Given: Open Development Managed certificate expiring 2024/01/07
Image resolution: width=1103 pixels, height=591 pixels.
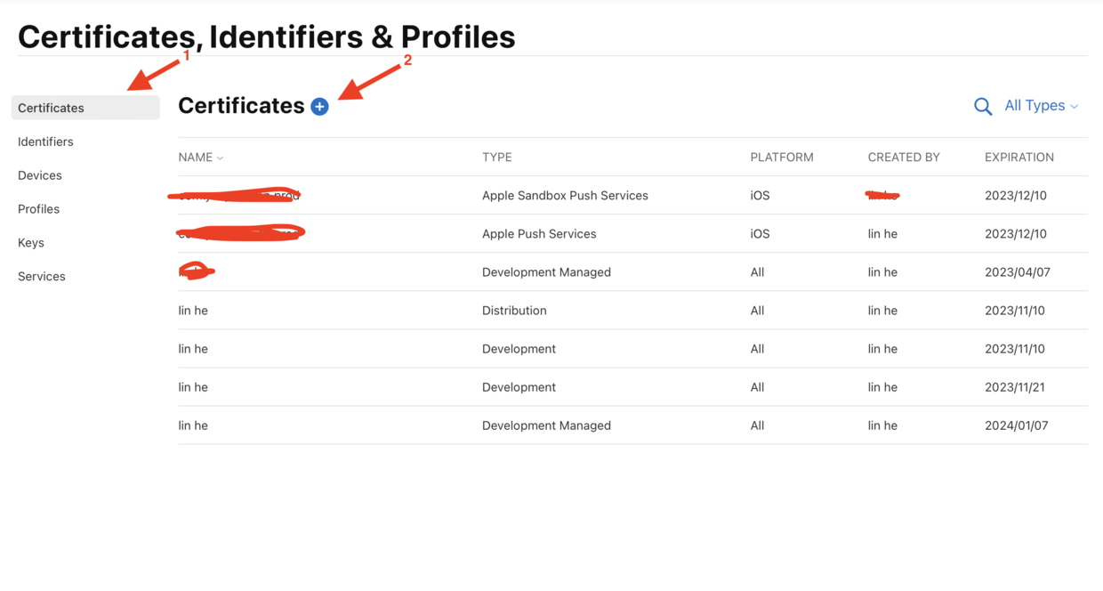Looking at the screenshot, I should 632,425.
